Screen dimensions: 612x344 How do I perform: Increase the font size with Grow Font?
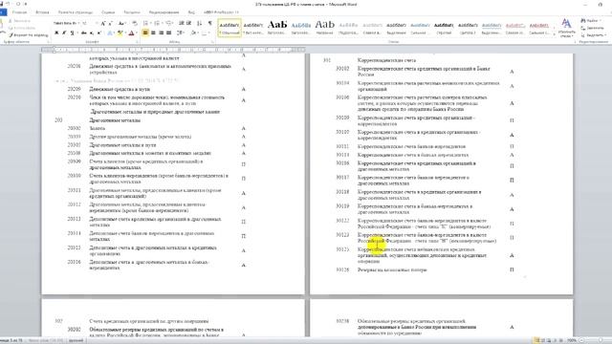tap(103, 23)
